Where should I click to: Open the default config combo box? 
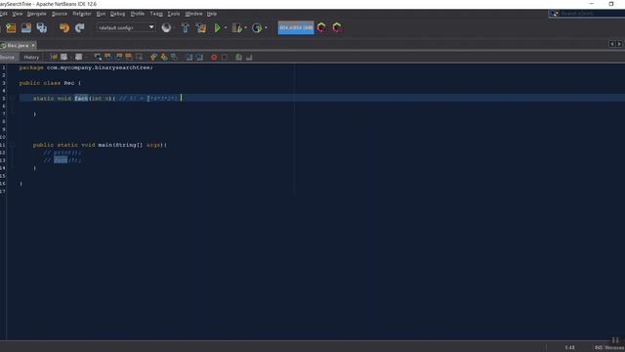point(126,27)
